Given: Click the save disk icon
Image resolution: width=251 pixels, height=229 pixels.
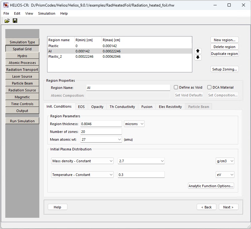Looking at the screenshot, I should click(x=15, y=21).
